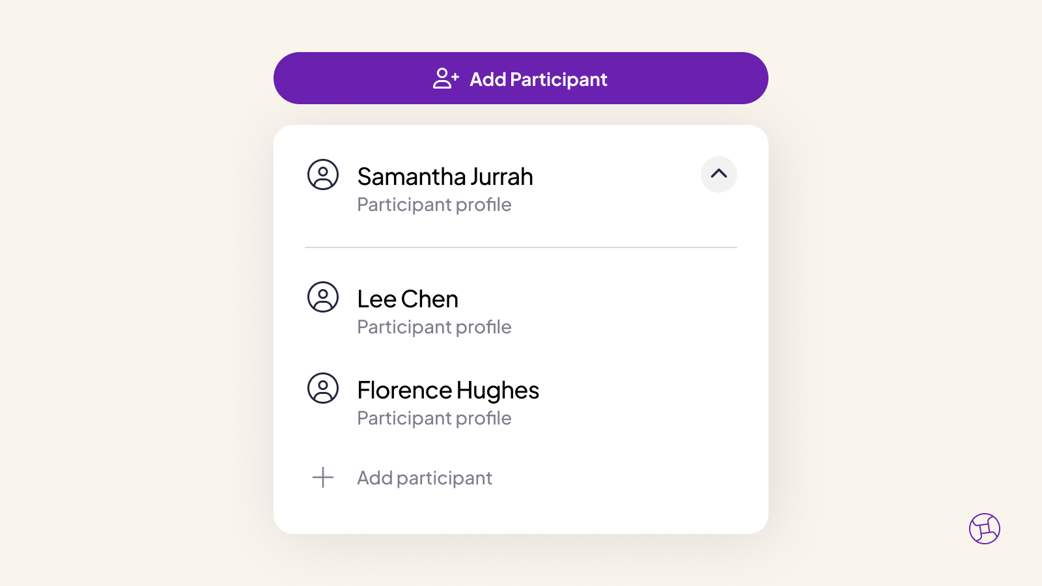
Task: Click the plus icon to add participant
Action: (323, 477)
